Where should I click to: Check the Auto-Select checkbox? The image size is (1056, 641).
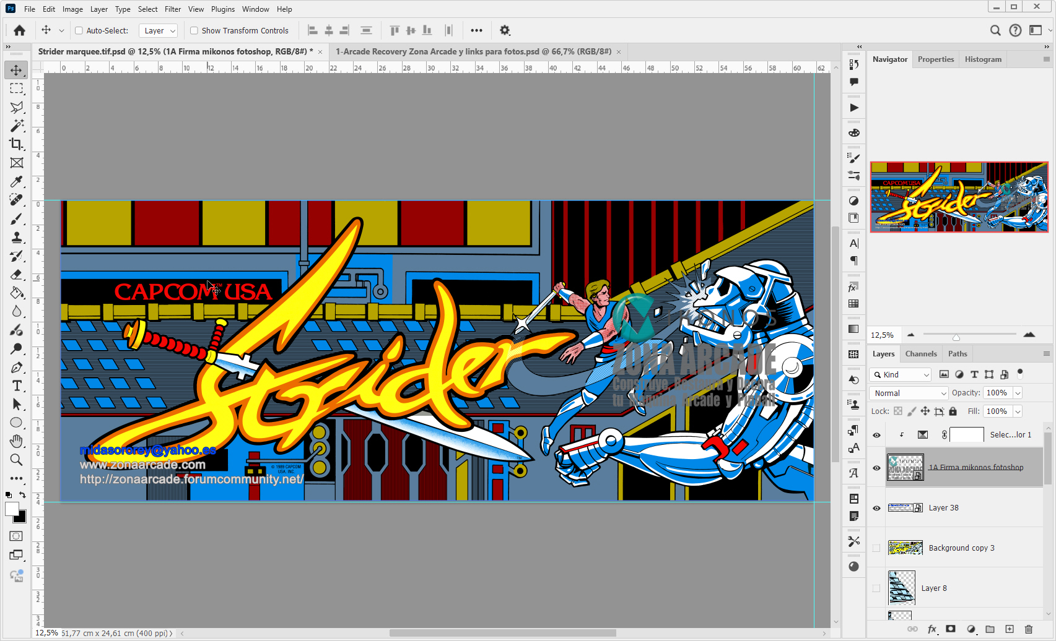pos(79,30)
